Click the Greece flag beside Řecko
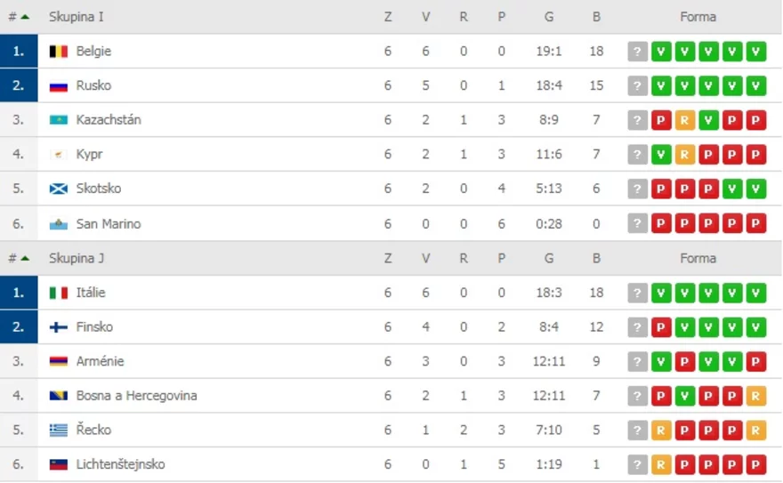783x483 pixels. pyautogui.click(x=59, y=431)
